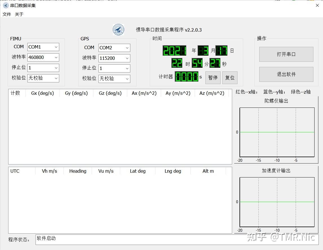Image resolution: width=323 pixels, height=250 pixels.
Task: Click the 陀螺仪输出 chart plot area
Action: (277, 132)
